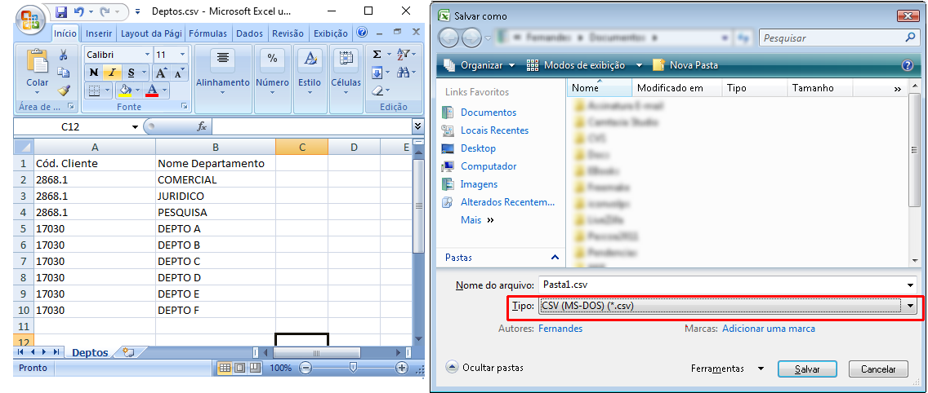Open Excel help question mark icon

362,33
